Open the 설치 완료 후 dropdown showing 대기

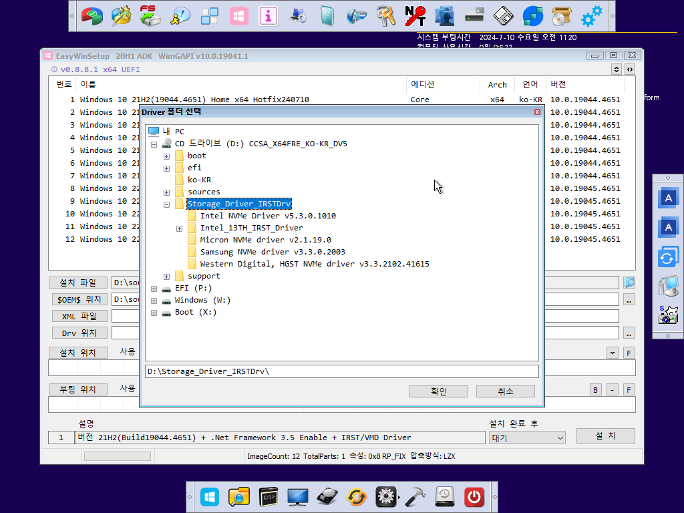point(528,438)
